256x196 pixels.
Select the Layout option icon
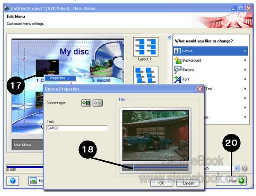(x=177, y=51)
